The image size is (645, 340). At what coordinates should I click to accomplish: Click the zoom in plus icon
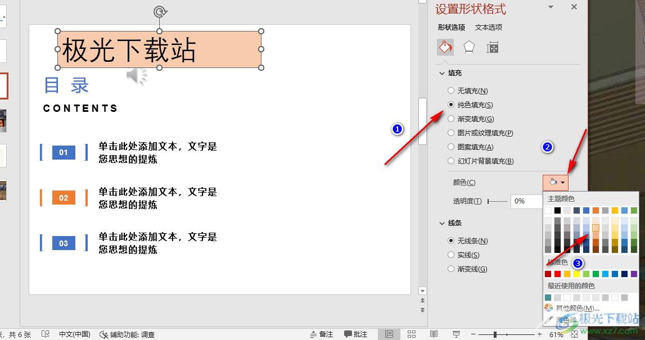pyautogui.click(x=540, y=334)
